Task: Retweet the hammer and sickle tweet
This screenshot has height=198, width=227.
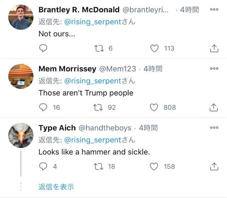Action: 99,166
